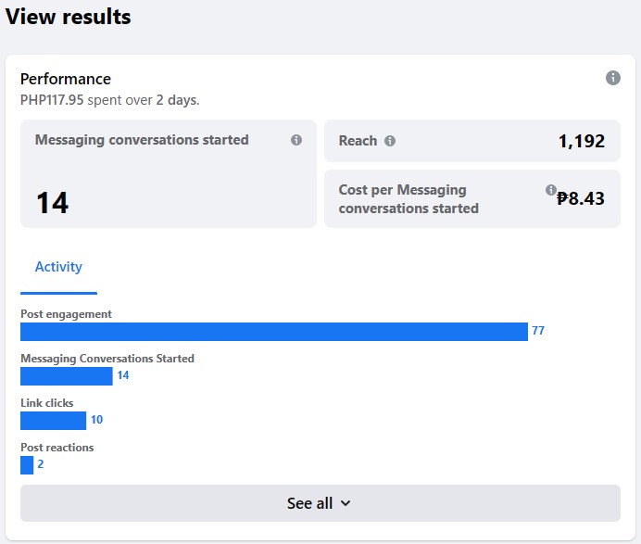Click the Post engagement bar

tap(273, 332)
